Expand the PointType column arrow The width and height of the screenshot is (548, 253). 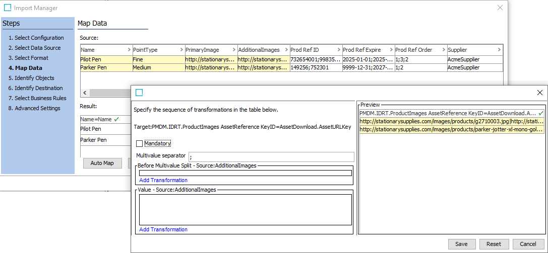point(181,50)
